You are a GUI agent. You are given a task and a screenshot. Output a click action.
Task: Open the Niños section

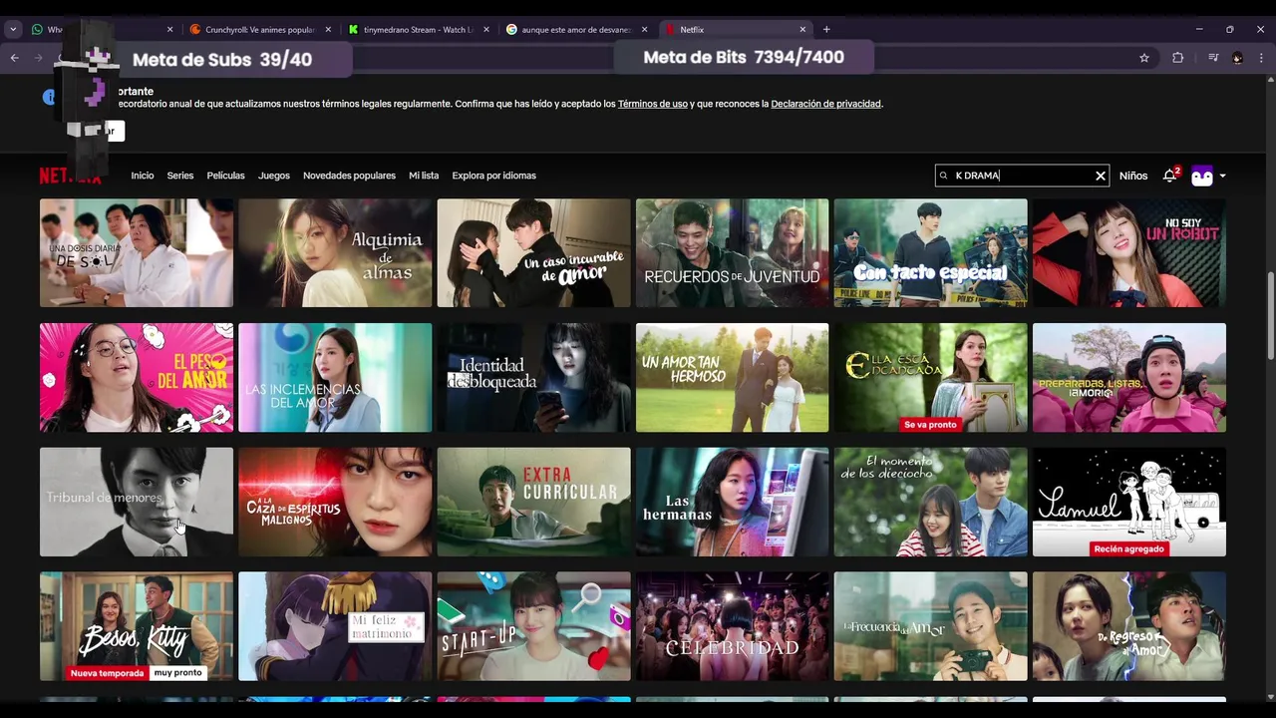(1133, 176)
